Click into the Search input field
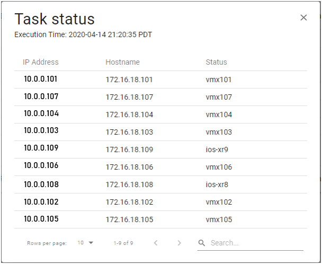 click(x=254, y=243)
